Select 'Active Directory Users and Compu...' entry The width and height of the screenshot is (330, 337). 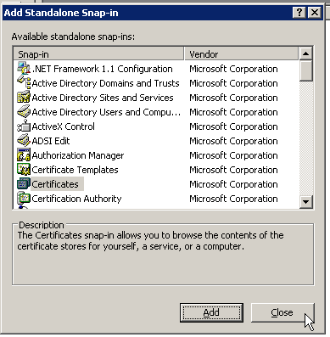106,112
